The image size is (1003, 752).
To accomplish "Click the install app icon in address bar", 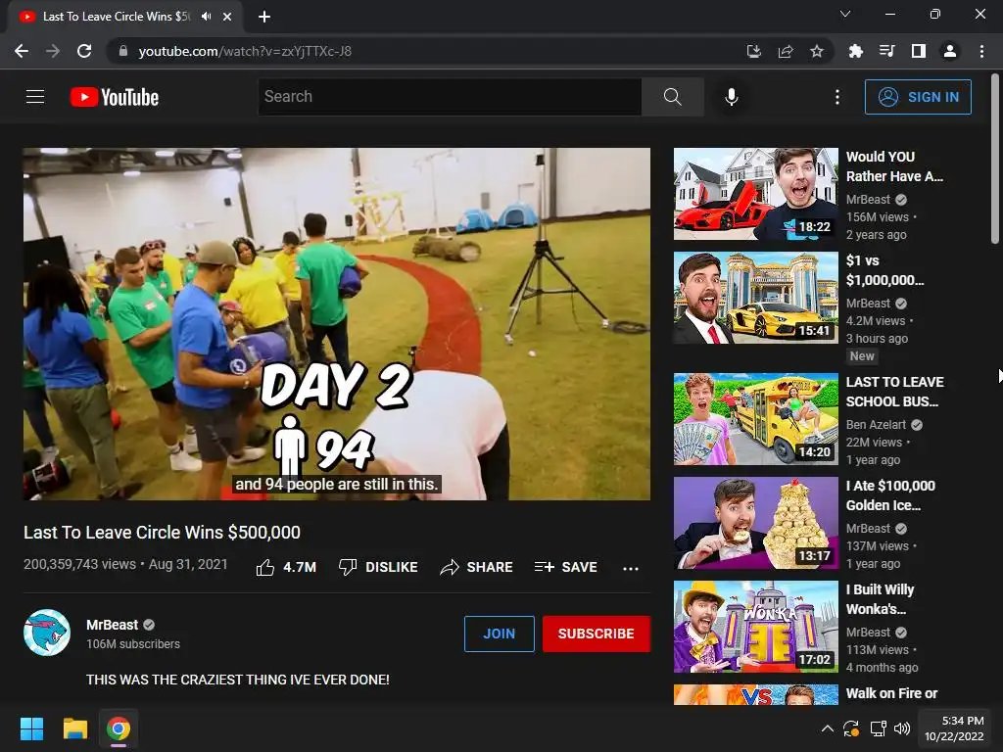I will 753,51.
